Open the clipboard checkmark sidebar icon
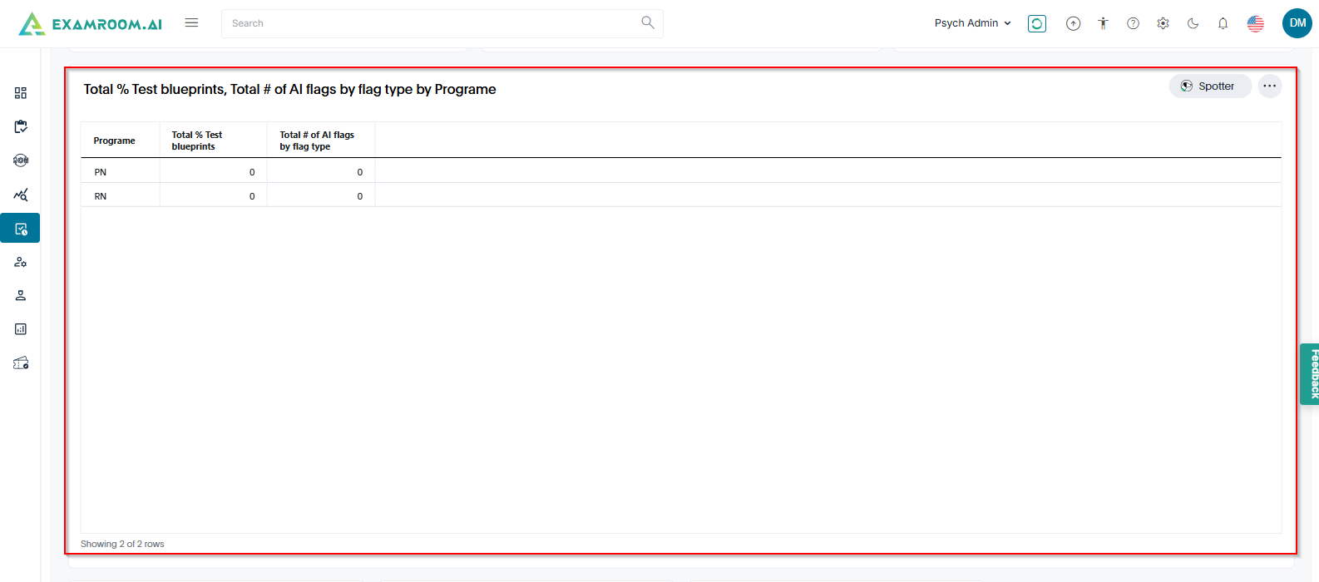This screenshot has width=1319, height=582. pos(21,126)
